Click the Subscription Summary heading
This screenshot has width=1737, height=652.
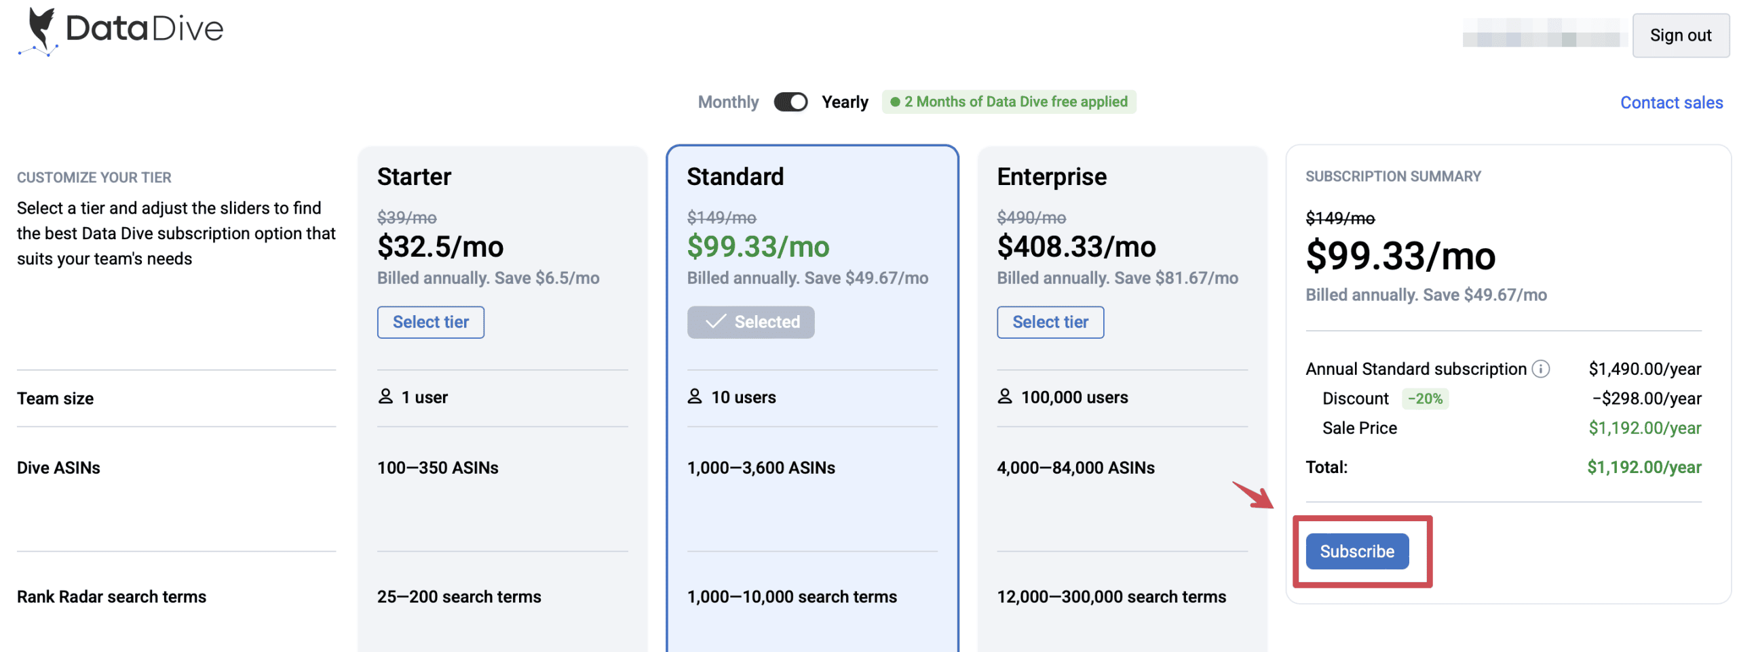[x=1392, y=176]
